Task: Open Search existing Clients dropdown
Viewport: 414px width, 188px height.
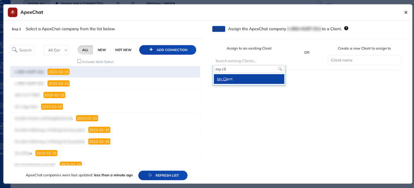Action: tap(249, 61)
